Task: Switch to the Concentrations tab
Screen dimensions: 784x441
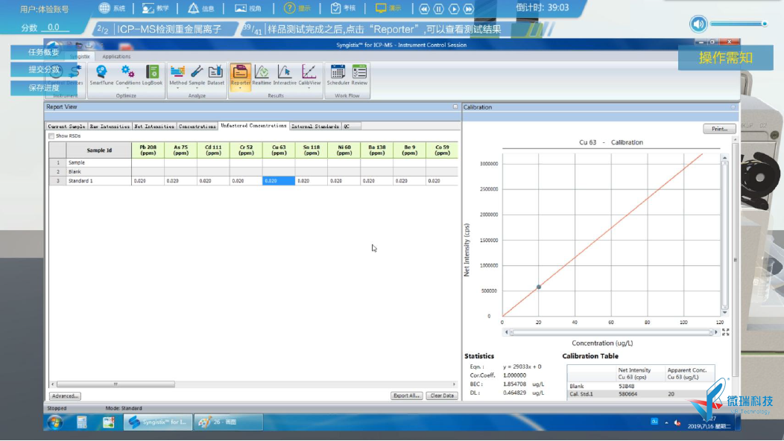Action: pyautogui.click(x=197, y=127)
